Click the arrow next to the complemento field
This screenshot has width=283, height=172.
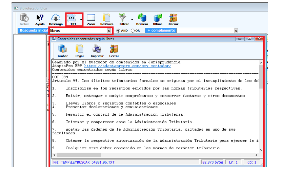point(236,31)
